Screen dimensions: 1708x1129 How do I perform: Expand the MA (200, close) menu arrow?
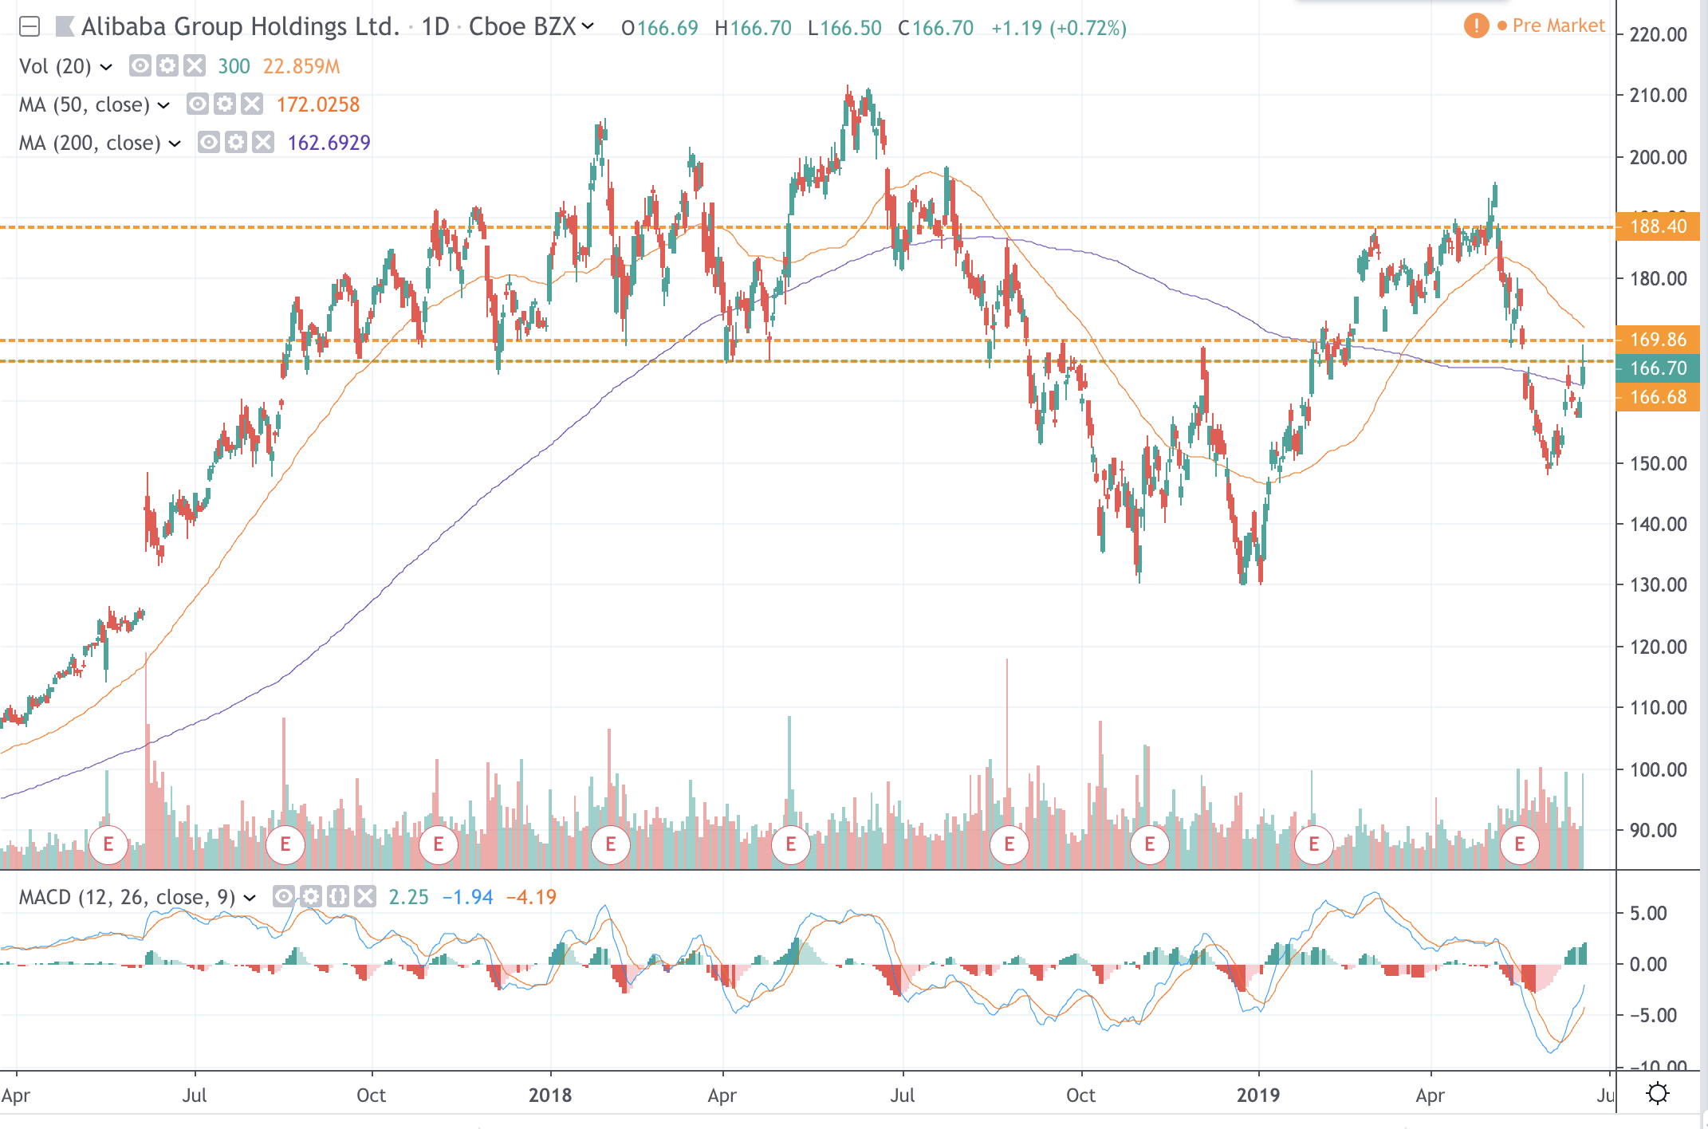175,144
